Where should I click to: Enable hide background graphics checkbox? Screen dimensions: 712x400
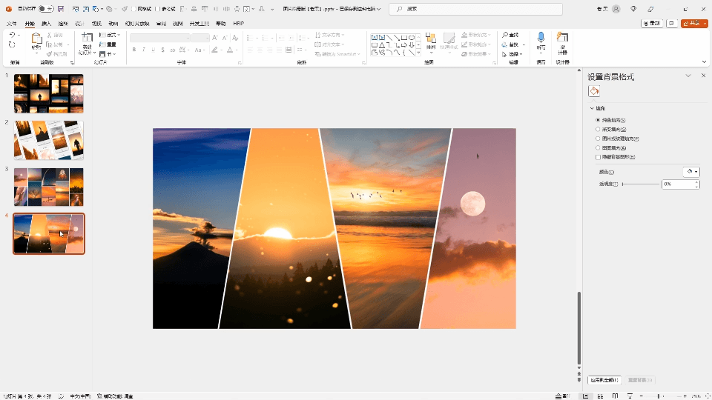tap(598, 157)
